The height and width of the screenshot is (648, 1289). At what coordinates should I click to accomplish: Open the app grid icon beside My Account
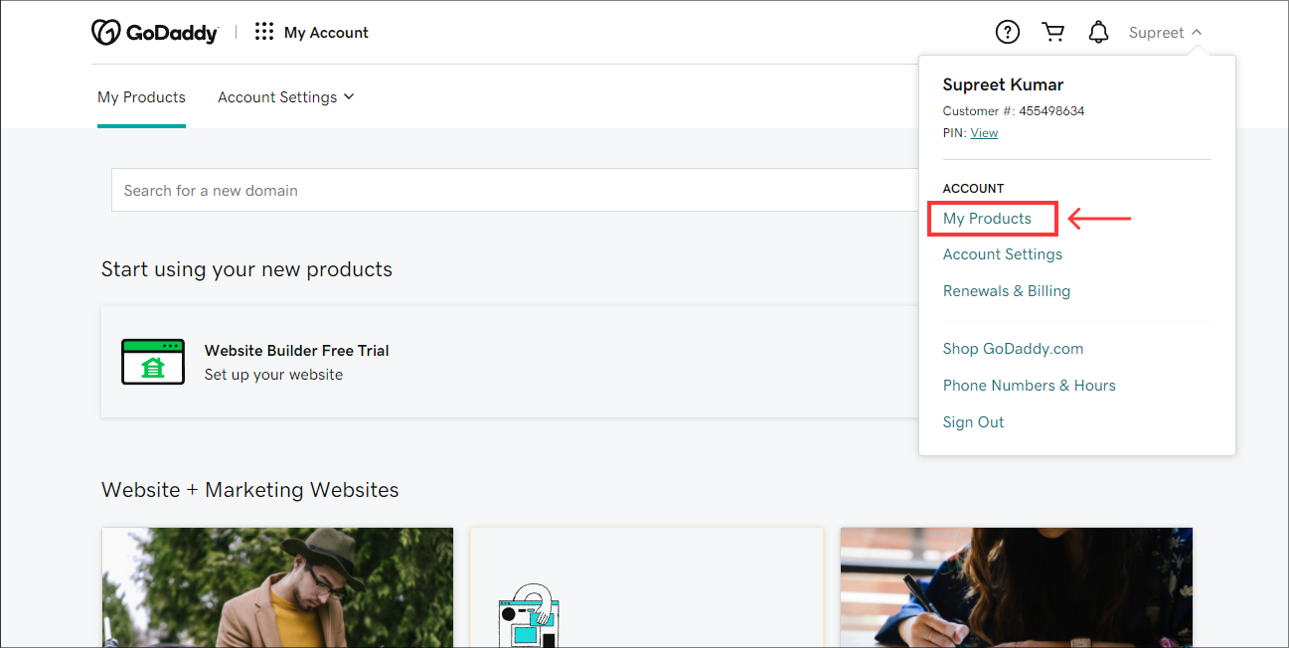coord(264,32)
